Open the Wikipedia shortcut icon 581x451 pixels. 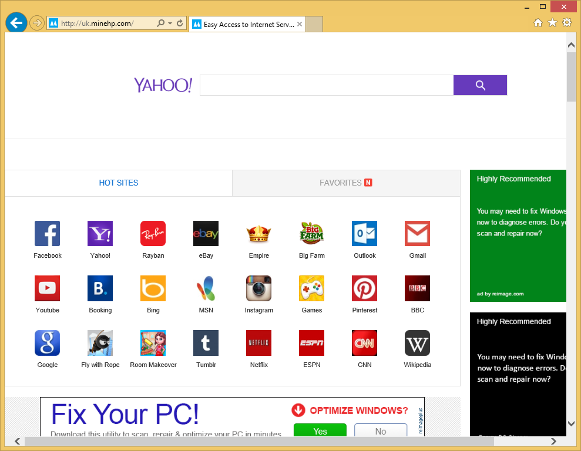(x=417, y=342)
